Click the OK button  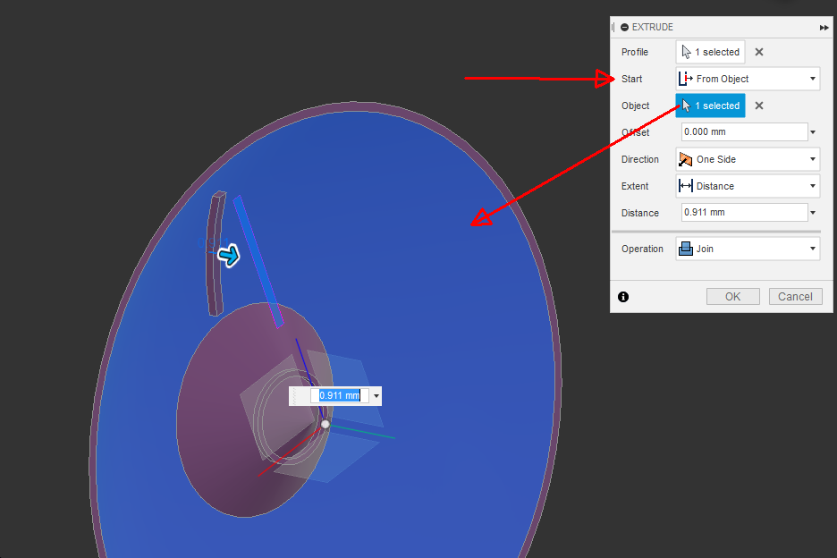(x=733, y=296)
